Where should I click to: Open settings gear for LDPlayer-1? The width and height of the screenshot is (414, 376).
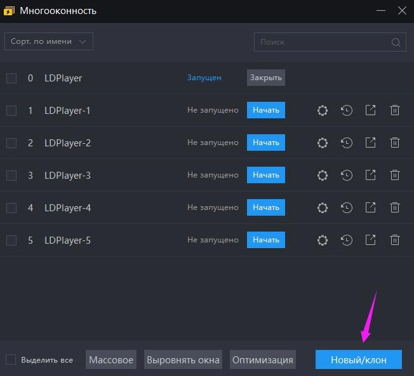(x=323, y=110)
